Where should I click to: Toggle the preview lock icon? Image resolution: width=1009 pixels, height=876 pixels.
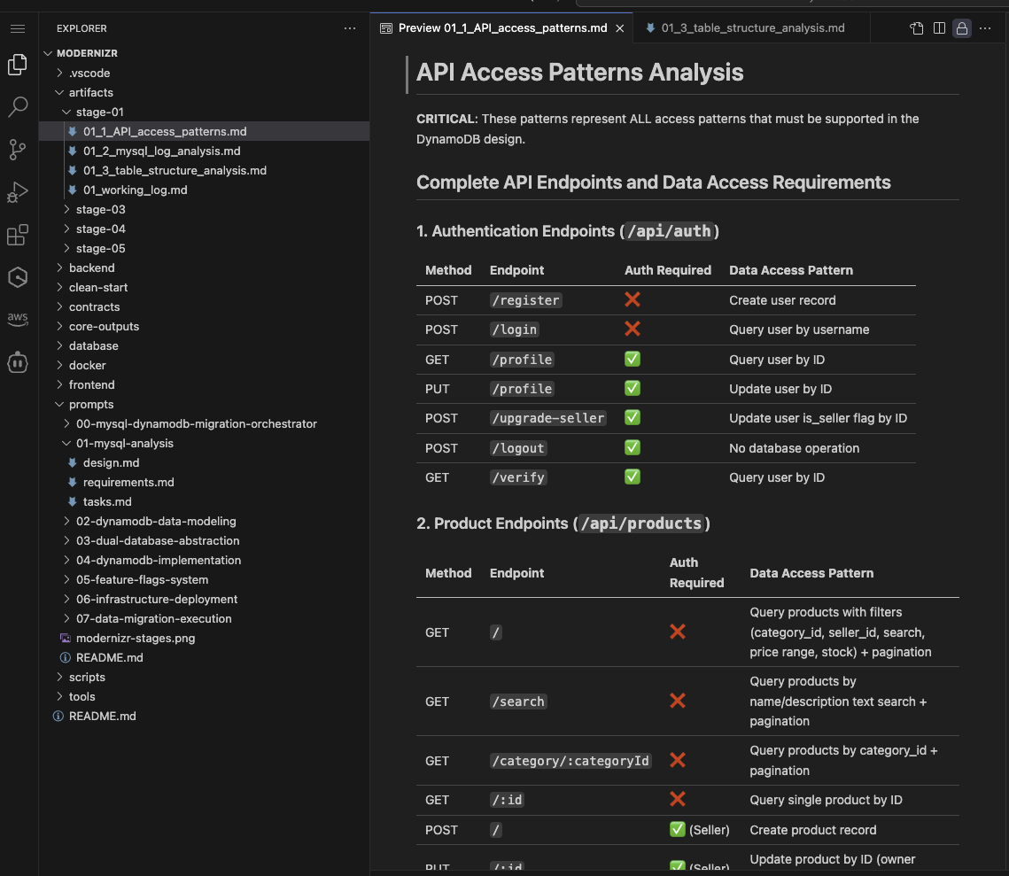tap(961, 28)
